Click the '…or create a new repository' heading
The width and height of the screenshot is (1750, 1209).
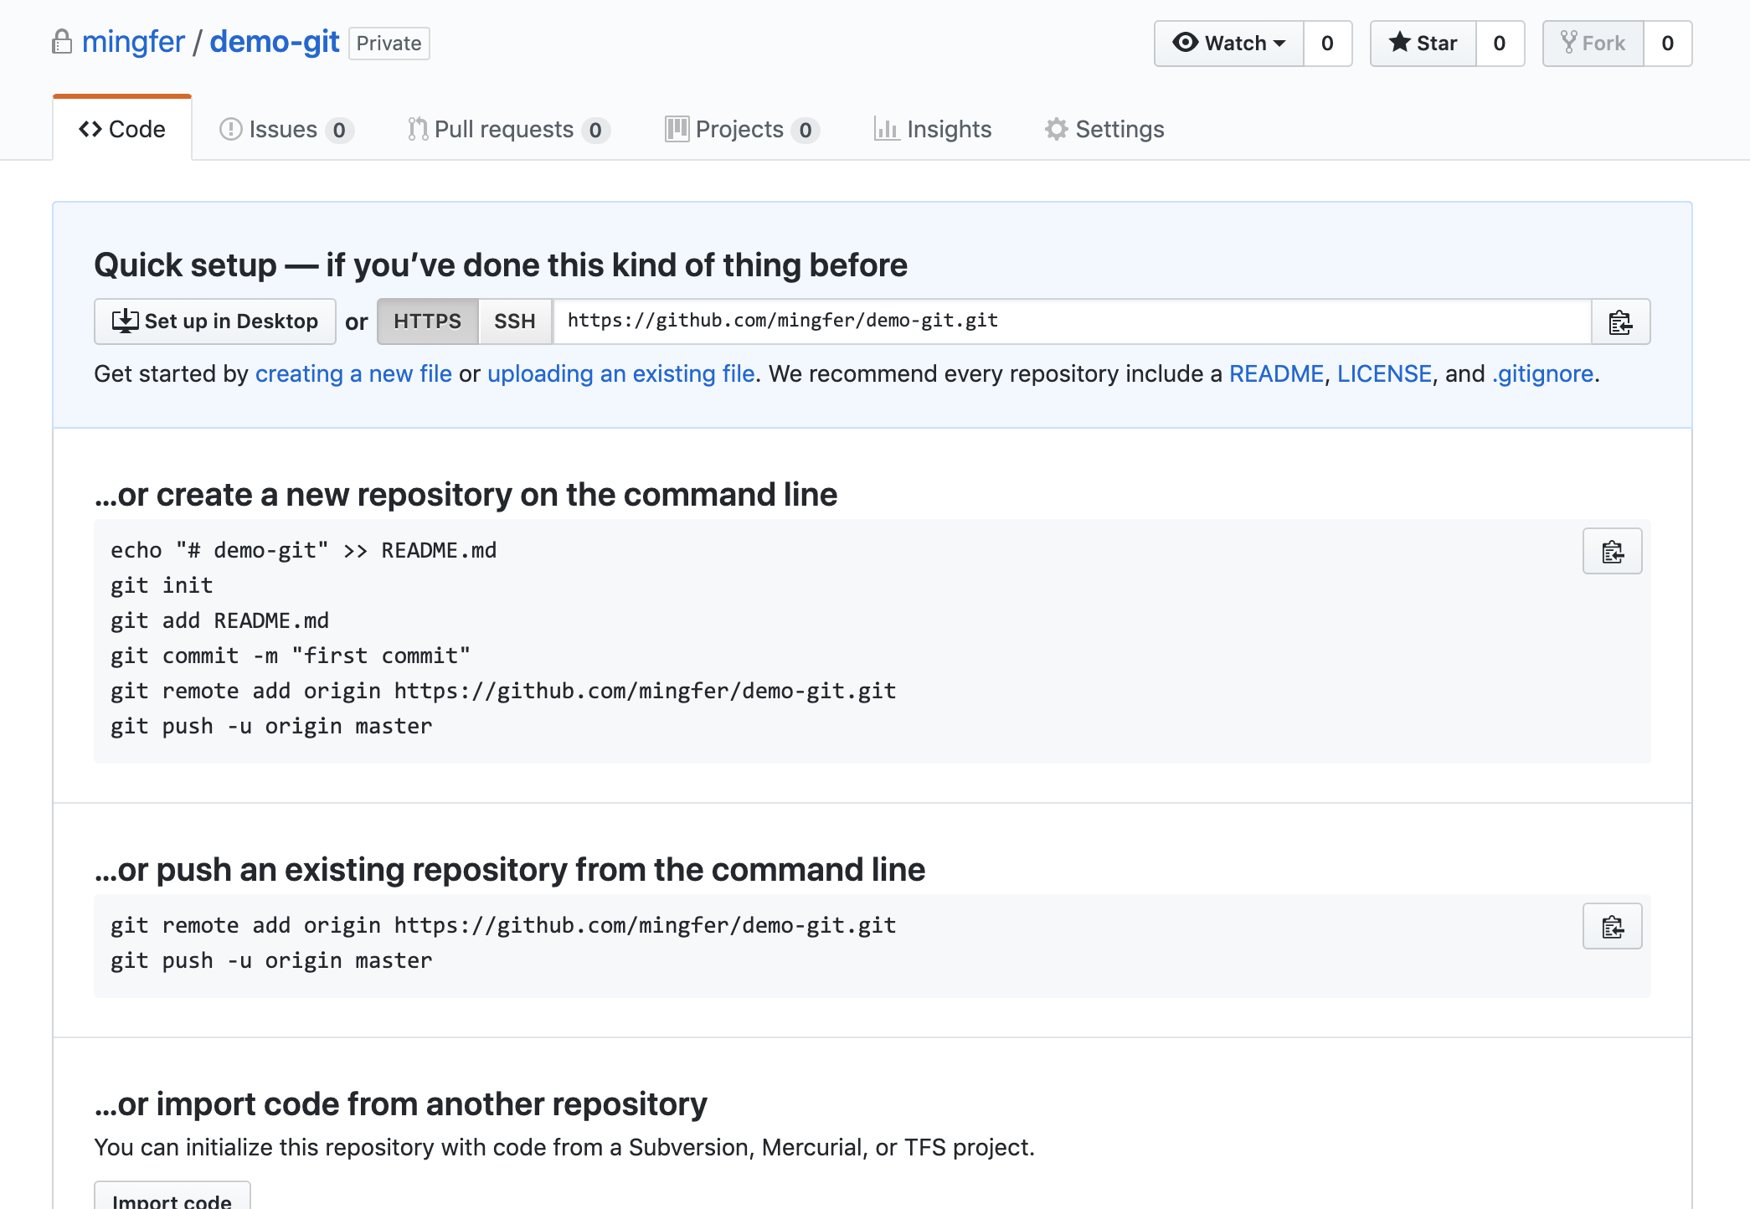[x=466, y=495]
